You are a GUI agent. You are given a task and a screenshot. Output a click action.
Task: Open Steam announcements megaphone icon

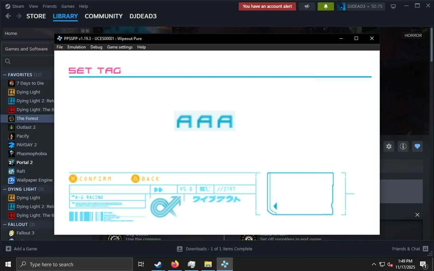pos(307,6)
